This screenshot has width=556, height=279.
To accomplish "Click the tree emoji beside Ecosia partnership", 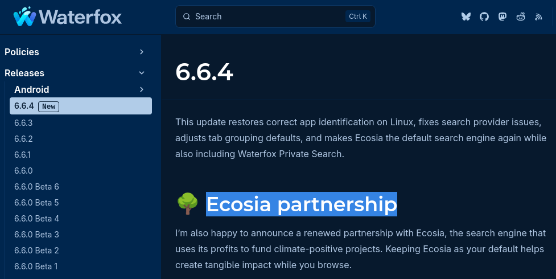I will click(187, 204).
